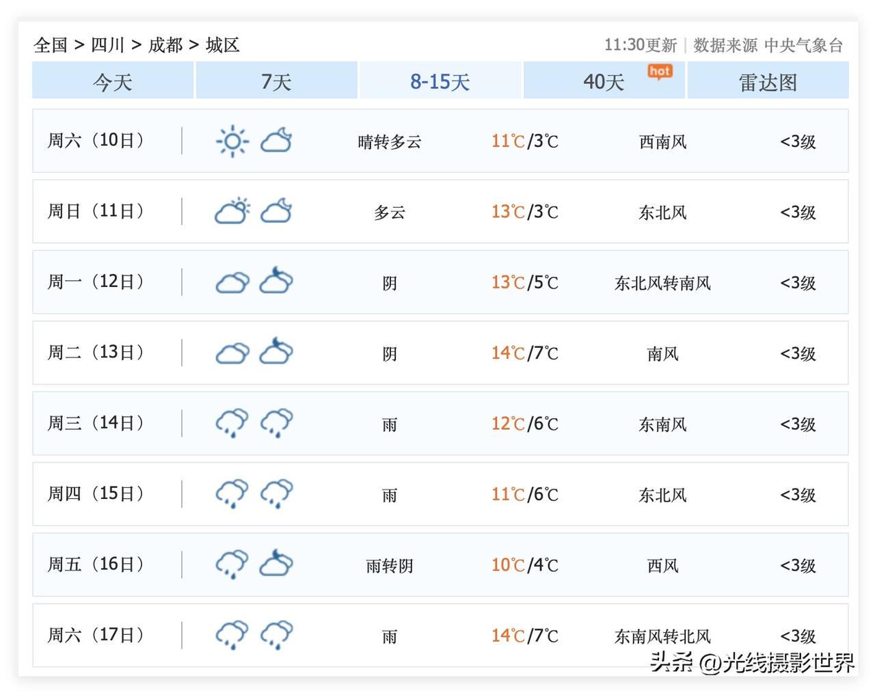Click the overcast cloud icon for 周一 12日
Viewport: 875px width, 693px height.
point(232,282)
